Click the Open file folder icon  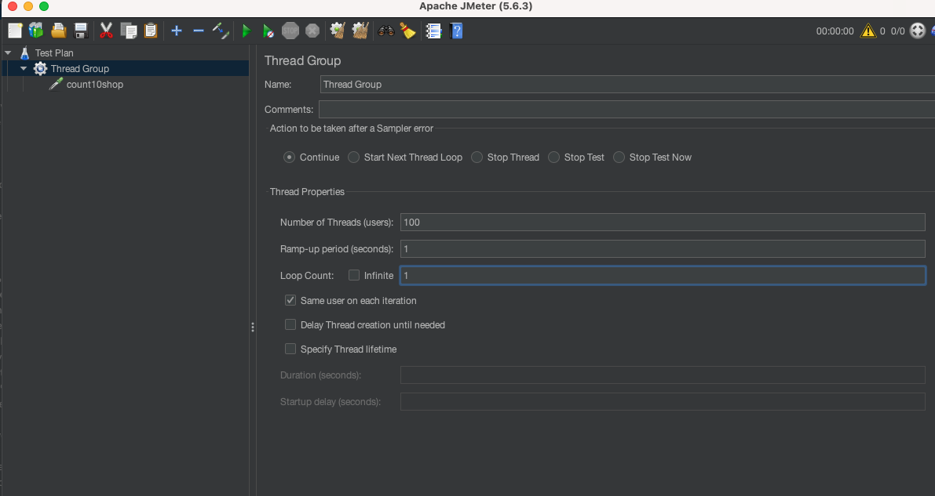(x=58, y=31)
